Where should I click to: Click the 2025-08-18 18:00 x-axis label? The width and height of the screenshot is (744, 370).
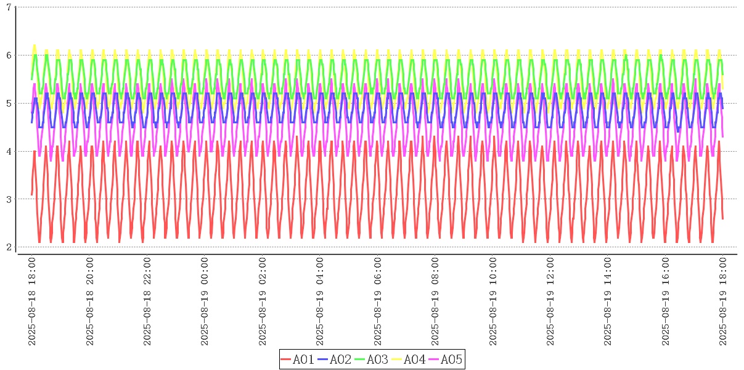point(32,302)
